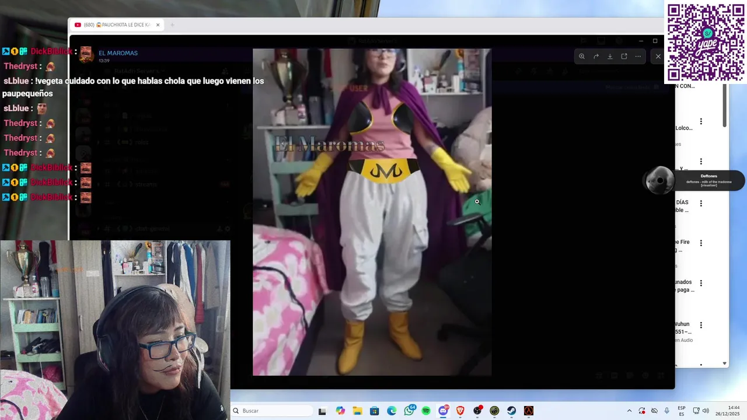Click the cloud tray icon

click(654, 411)
